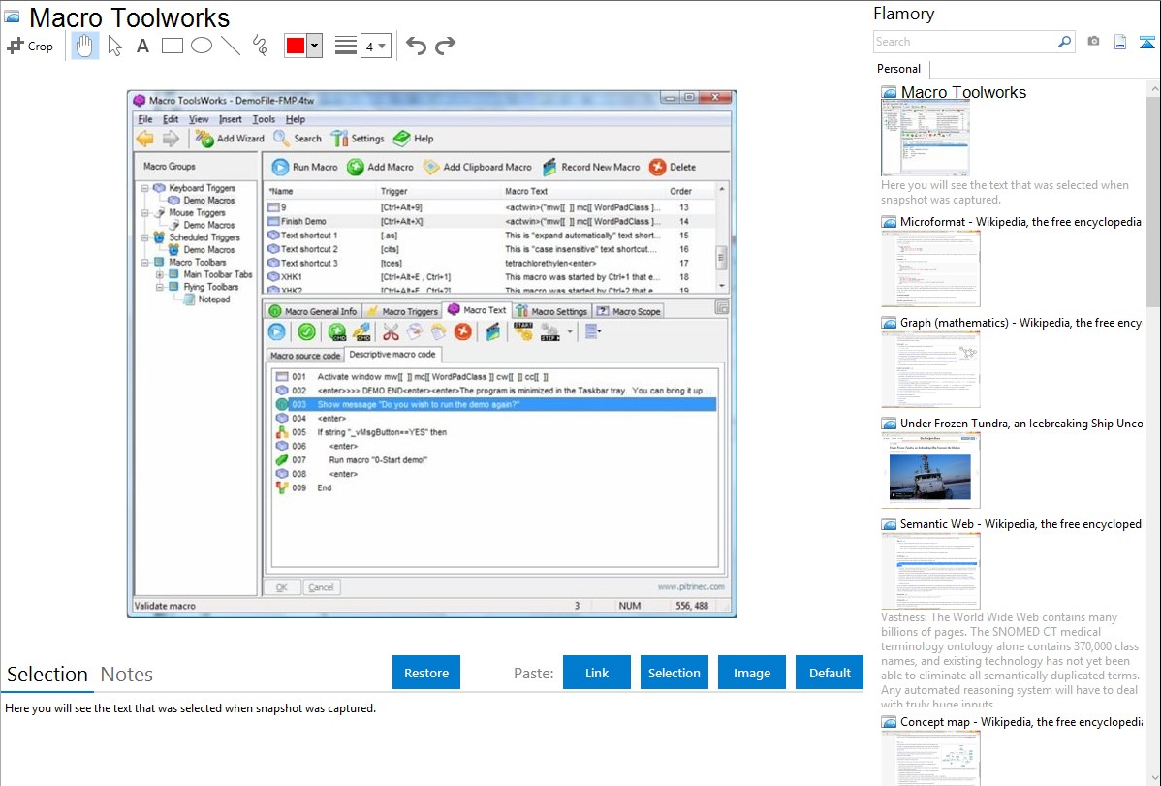This screenshot has width=1161, height=786.
Task: Collapse the Keyboard Triggers tree node
Action: pos(145,188)
